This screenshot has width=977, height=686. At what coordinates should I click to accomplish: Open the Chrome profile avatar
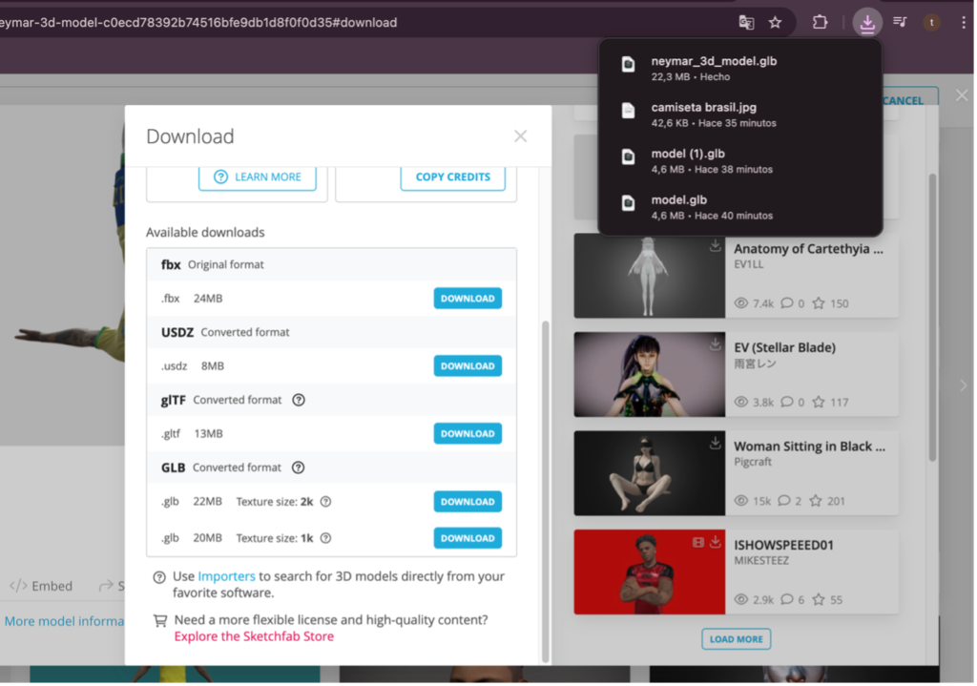pos(933,23)
